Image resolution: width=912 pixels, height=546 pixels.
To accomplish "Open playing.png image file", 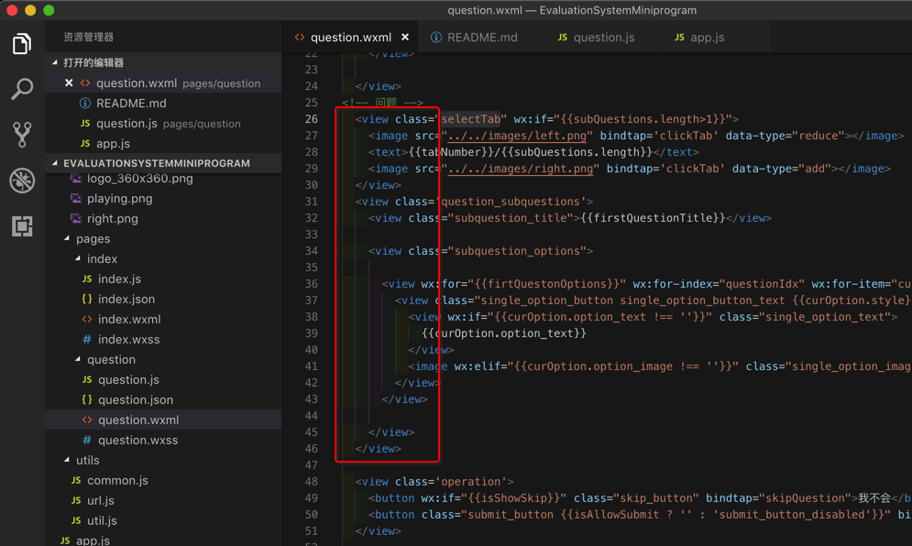I will pos(163,198).
